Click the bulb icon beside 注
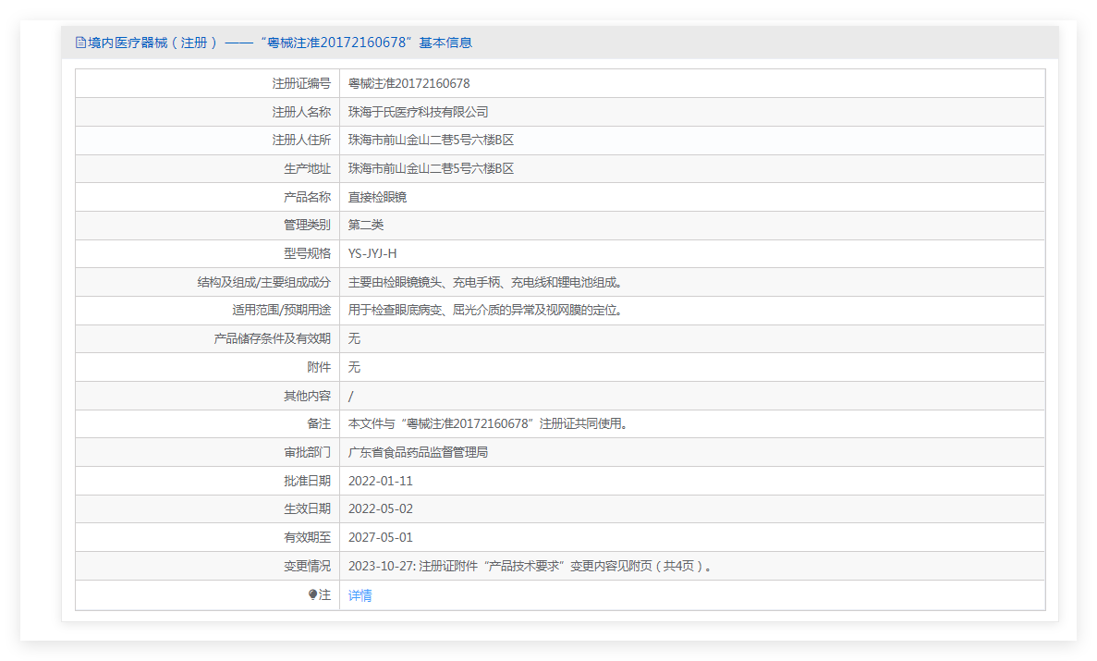Viewport: 1097px width, 661px height. [312, 594]
